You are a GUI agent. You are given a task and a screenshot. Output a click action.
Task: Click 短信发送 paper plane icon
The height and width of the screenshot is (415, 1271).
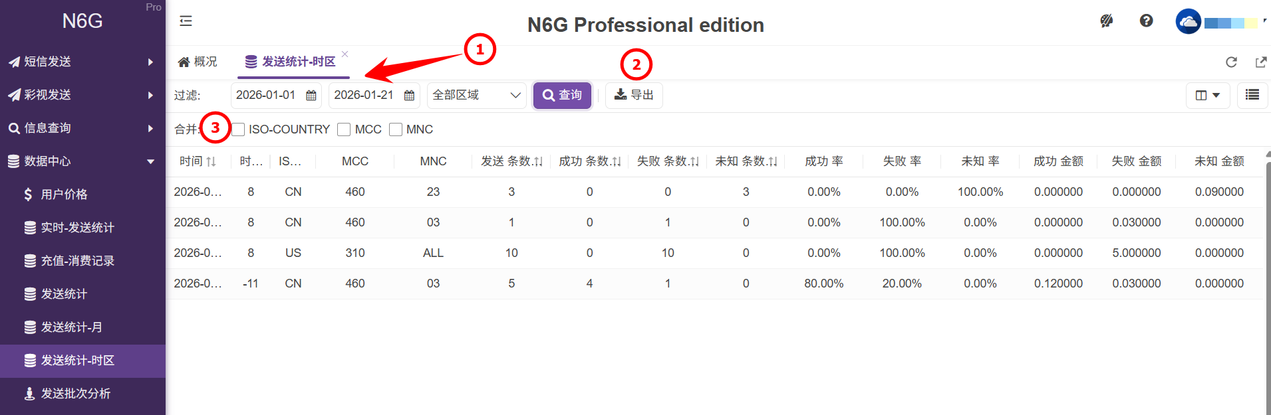click(14, 62)
